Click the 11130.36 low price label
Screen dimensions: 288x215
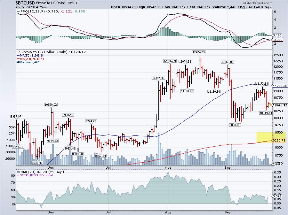coord(214,91)
